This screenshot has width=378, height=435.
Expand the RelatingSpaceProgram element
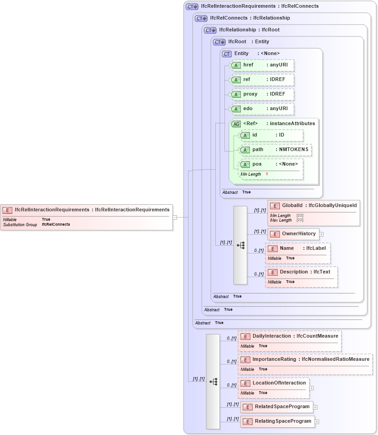(317, 421)
